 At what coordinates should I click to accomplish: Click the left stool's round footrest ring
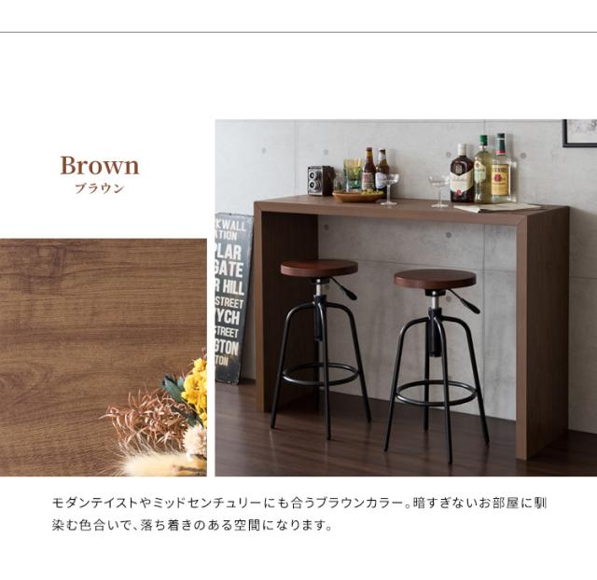(320, 374)
